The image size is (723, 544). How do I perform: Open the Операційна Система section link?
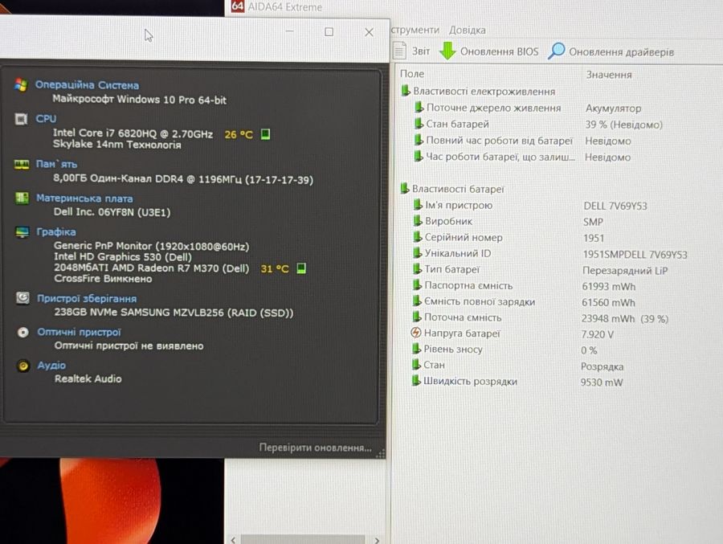click(87, 85)
